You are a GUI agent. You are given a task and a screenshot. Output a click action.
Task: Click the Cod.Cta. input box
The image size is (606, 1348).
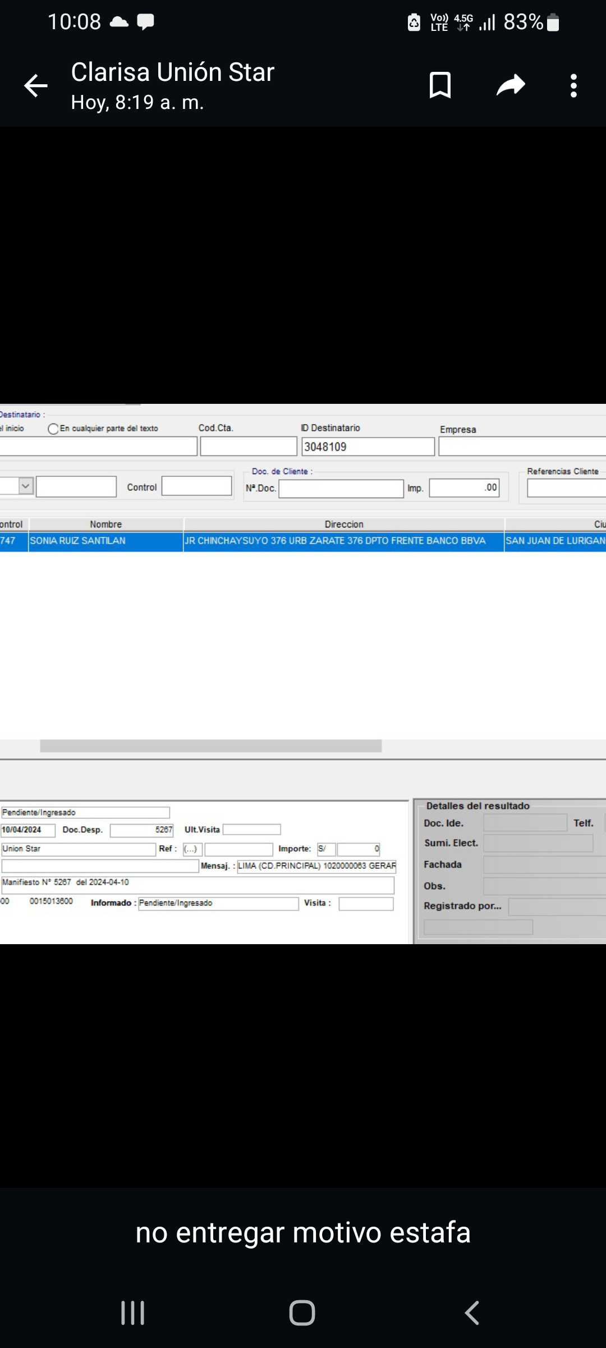click(x=248, y=447)
